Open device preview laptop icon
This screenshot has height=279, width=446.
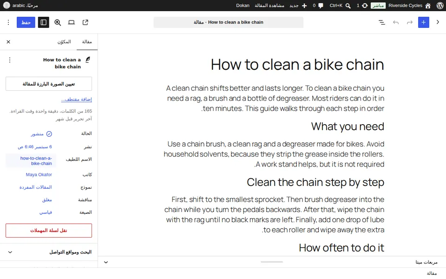tap(72, 22)
